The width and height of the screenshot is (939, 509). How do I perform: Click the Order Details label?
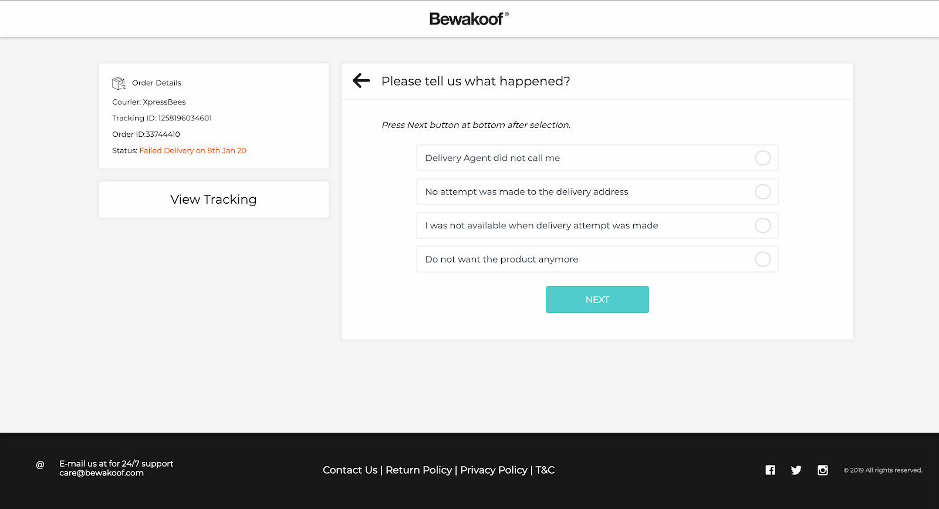pyautogui.click(x=157, y=83)
